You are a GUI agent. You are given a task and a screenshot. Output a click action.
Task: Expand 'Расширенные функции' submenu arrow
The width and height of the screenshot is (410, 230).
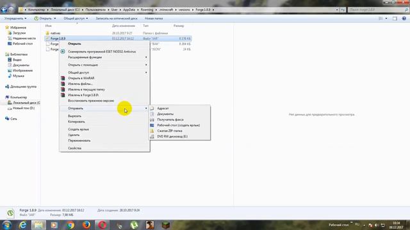[146, 57]
